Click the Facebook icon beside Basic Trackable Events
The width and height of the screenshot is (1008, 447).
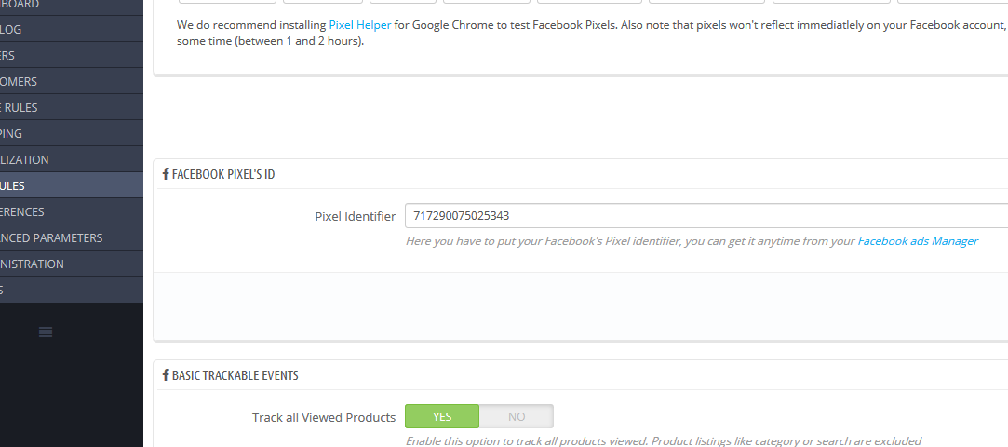pos(166,375)
